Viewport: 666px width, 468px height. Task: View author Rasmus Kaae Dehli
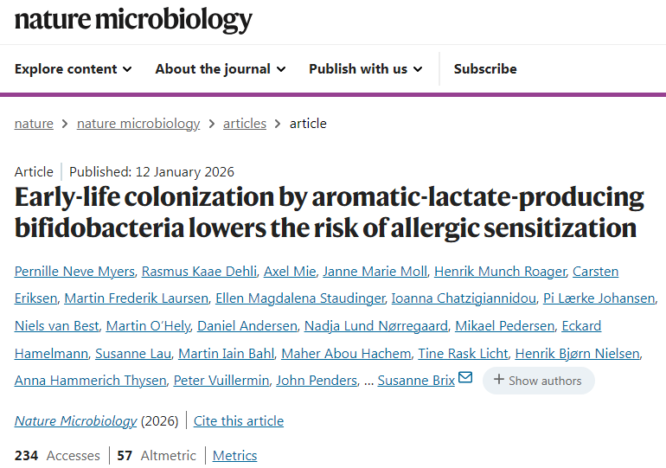(199, 272)
